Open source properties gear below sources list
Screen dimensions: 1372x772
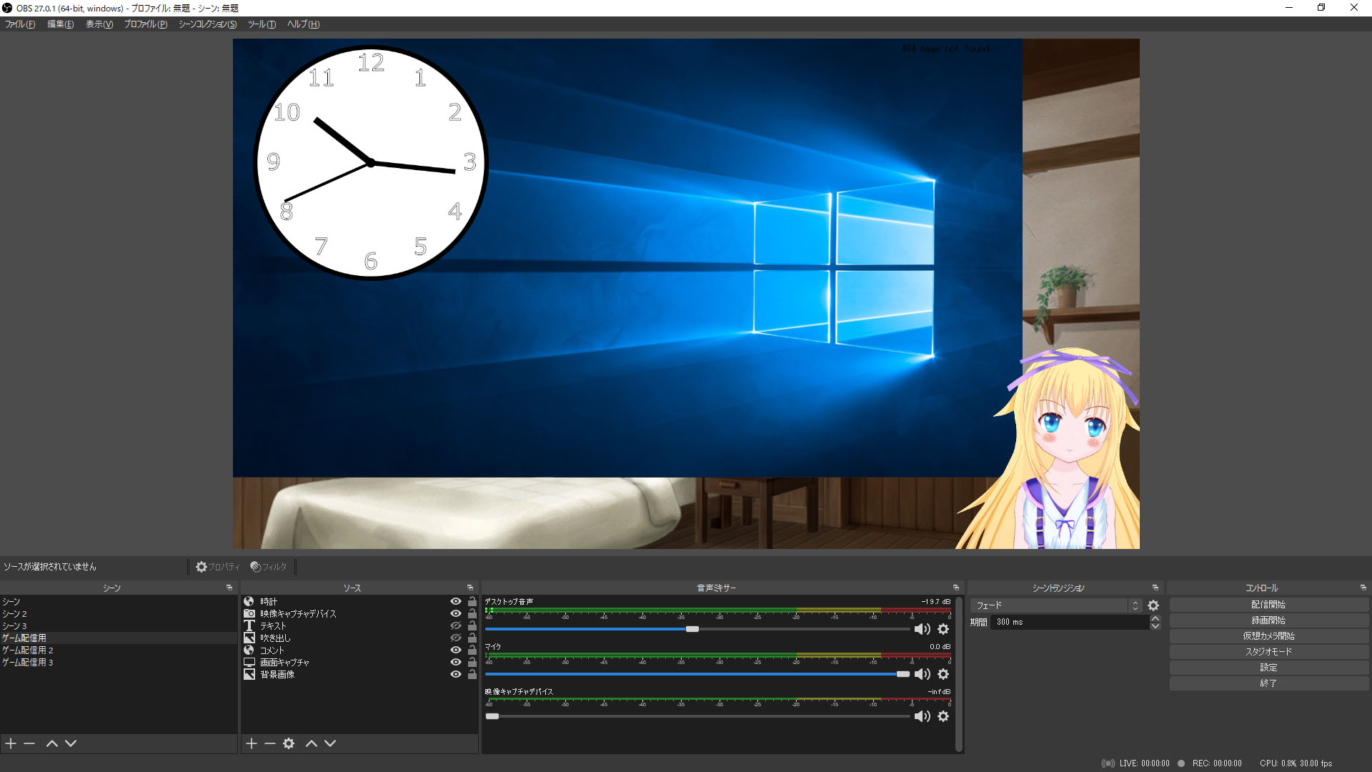click(x=289, y=743)
